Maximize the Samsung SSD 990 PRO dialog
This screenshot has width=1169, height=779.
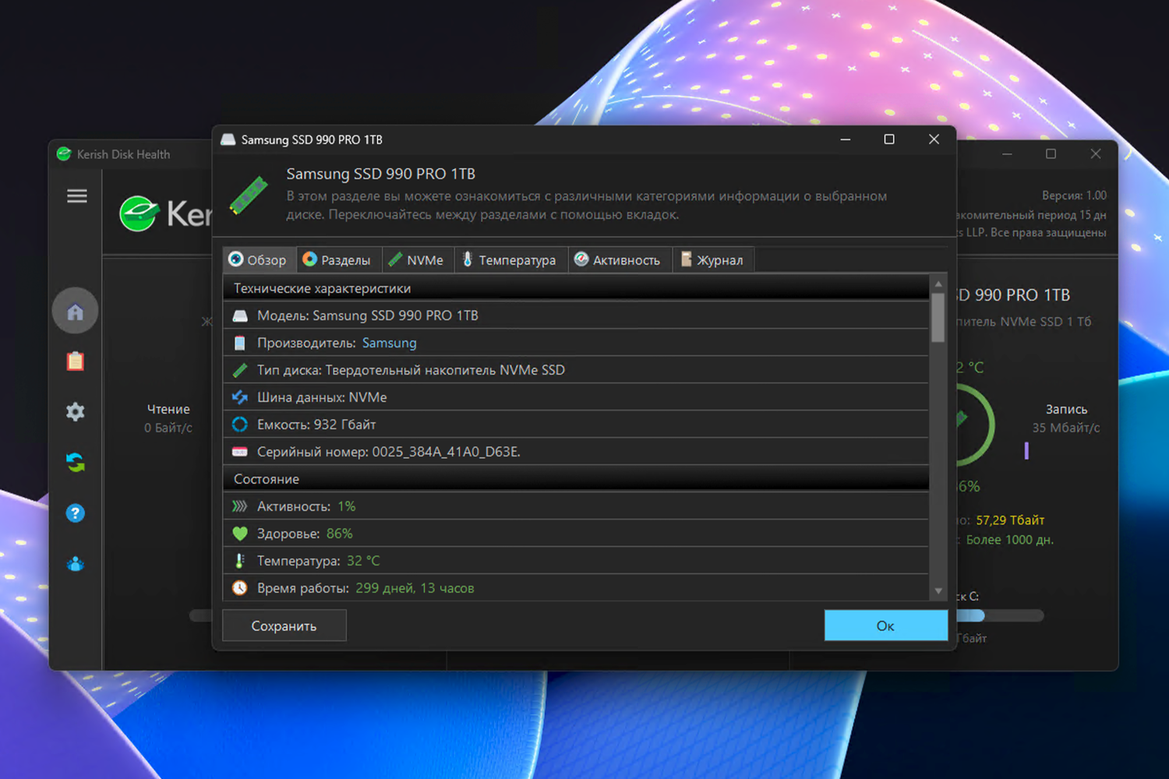point(889,139)
